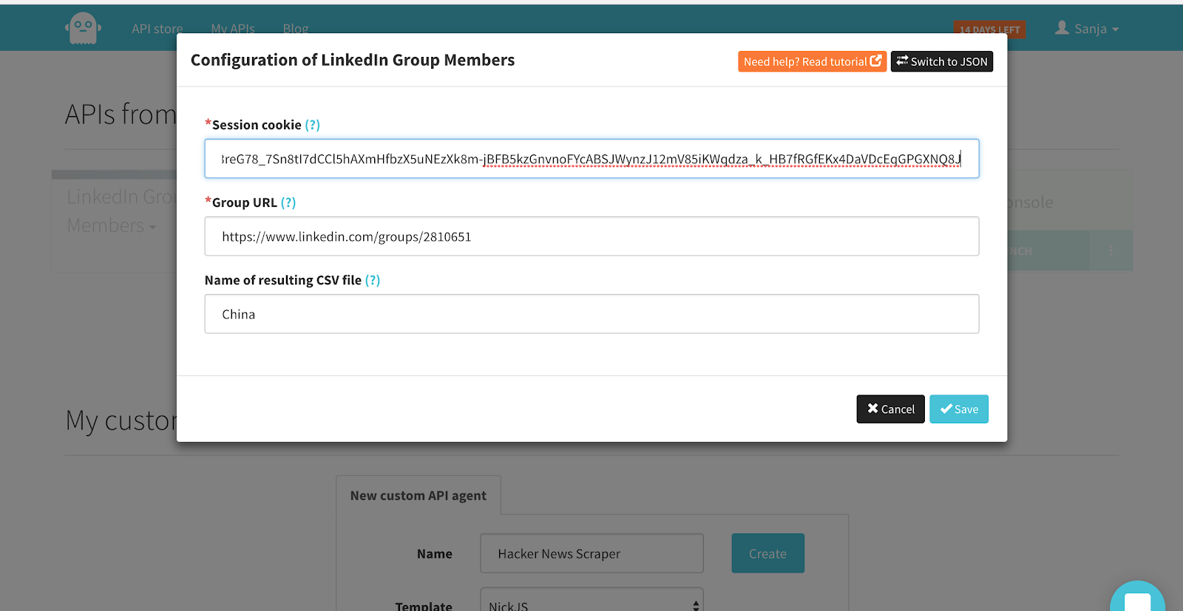This screenshot has width=1183, height=611.
Task: Click the Group URL label text
Action: (x=245, y=202)
